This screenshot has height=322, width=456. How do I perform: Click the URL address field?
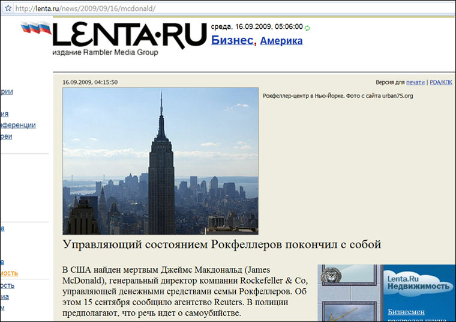pyautogui.click(x=233, y=8)
